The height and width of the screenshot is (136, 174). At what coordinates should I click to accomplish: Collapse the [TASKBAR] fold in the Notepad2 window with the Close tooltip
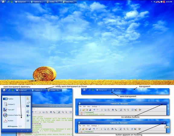83,132
